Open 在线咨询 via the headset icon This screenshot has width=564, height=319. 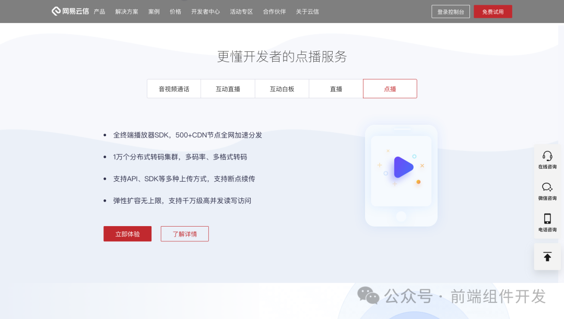click(x=547, y=155)
